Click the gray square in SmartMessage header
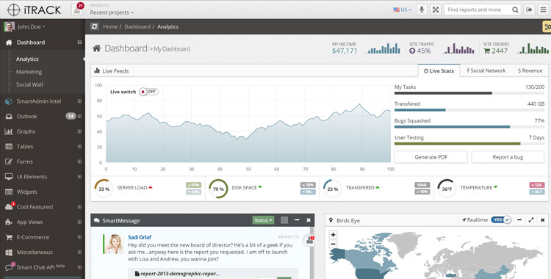Viewport: 551px width, 279px height. click(284, 220)
